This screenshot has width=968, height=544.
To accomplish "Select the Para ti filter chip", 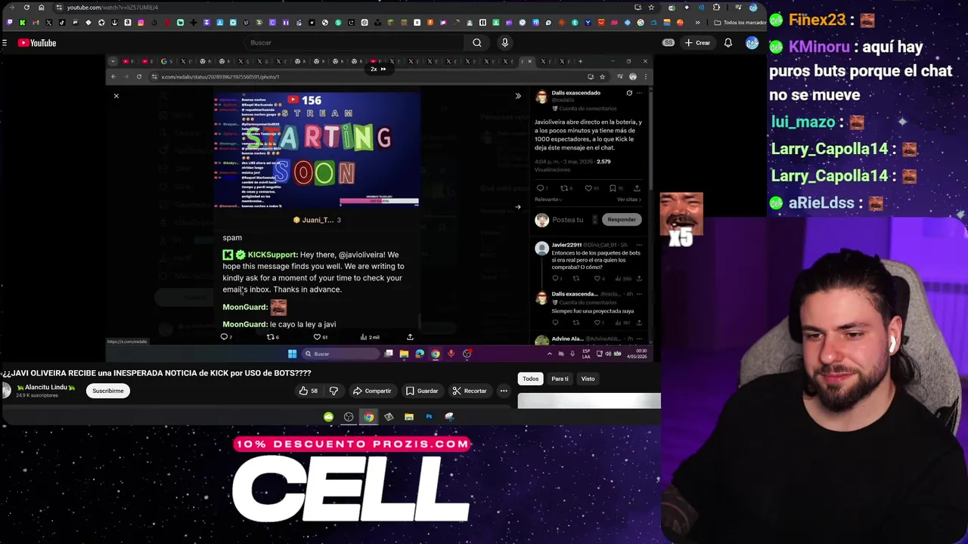I will coord(560,379).
